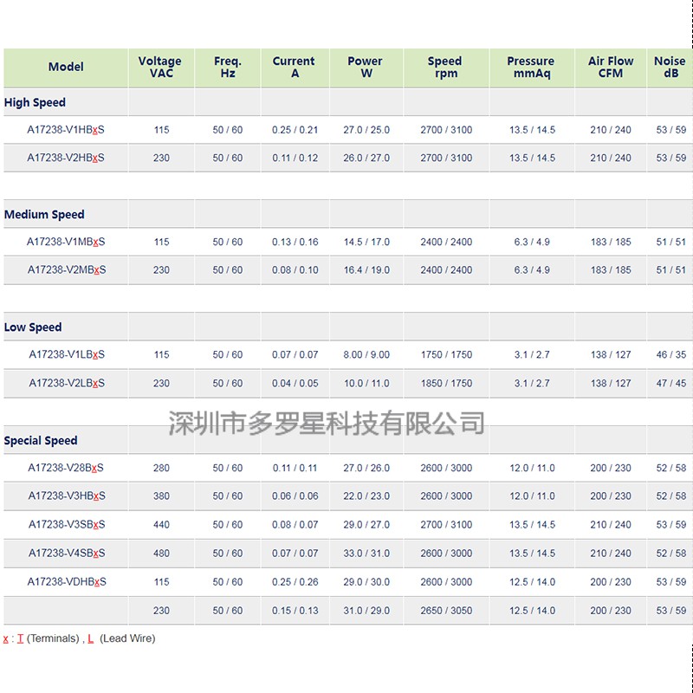This screenshot has height=693, width=693.
Task: Select the Special Speed section heading
Action: [x=41, y=441]
